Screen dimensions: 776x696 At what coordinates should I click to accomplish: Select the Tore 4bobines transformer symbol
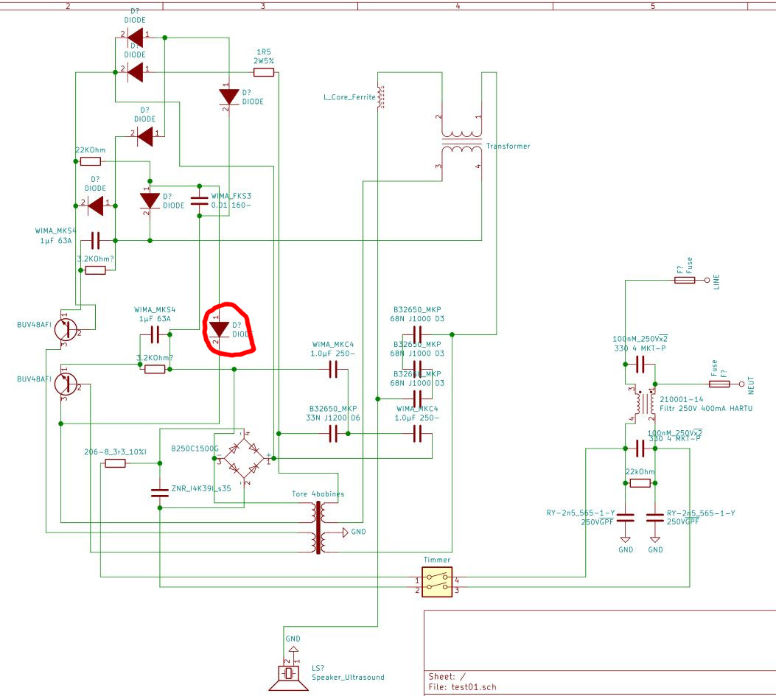(318, 527)
